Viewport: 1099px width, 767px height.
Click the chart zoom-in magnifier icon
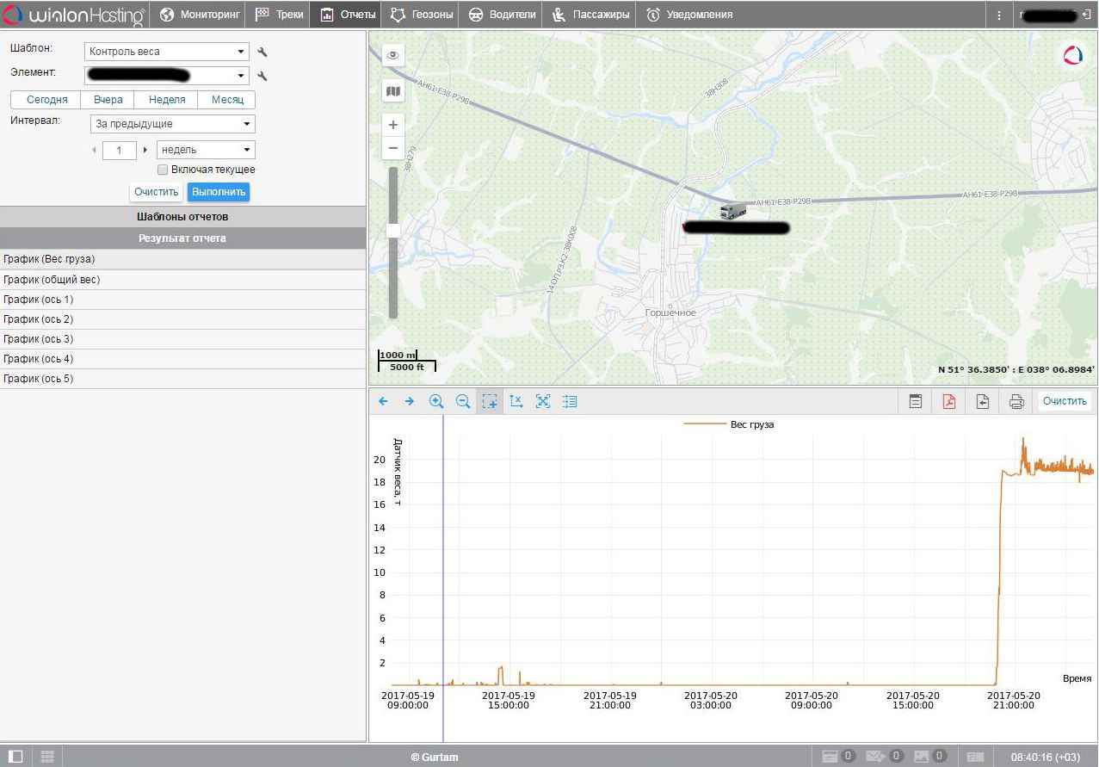[436, 401]
